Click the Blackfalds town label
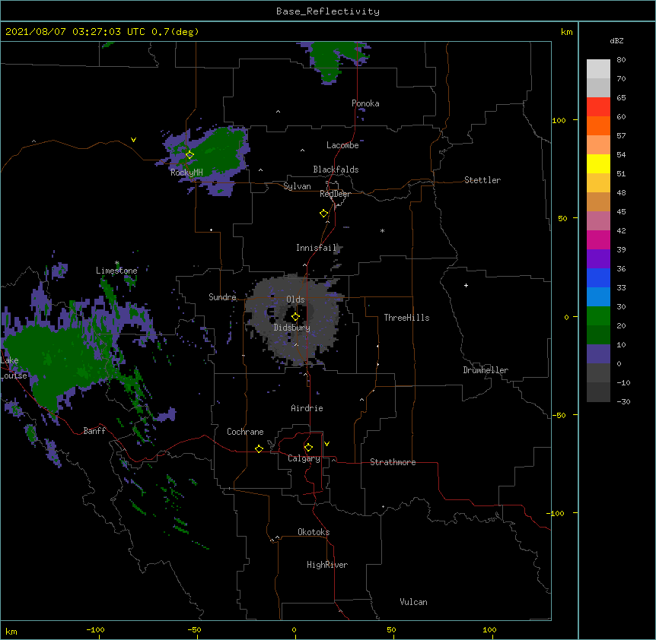The width and height of the screenshot is (656, 640). point(336,170)
